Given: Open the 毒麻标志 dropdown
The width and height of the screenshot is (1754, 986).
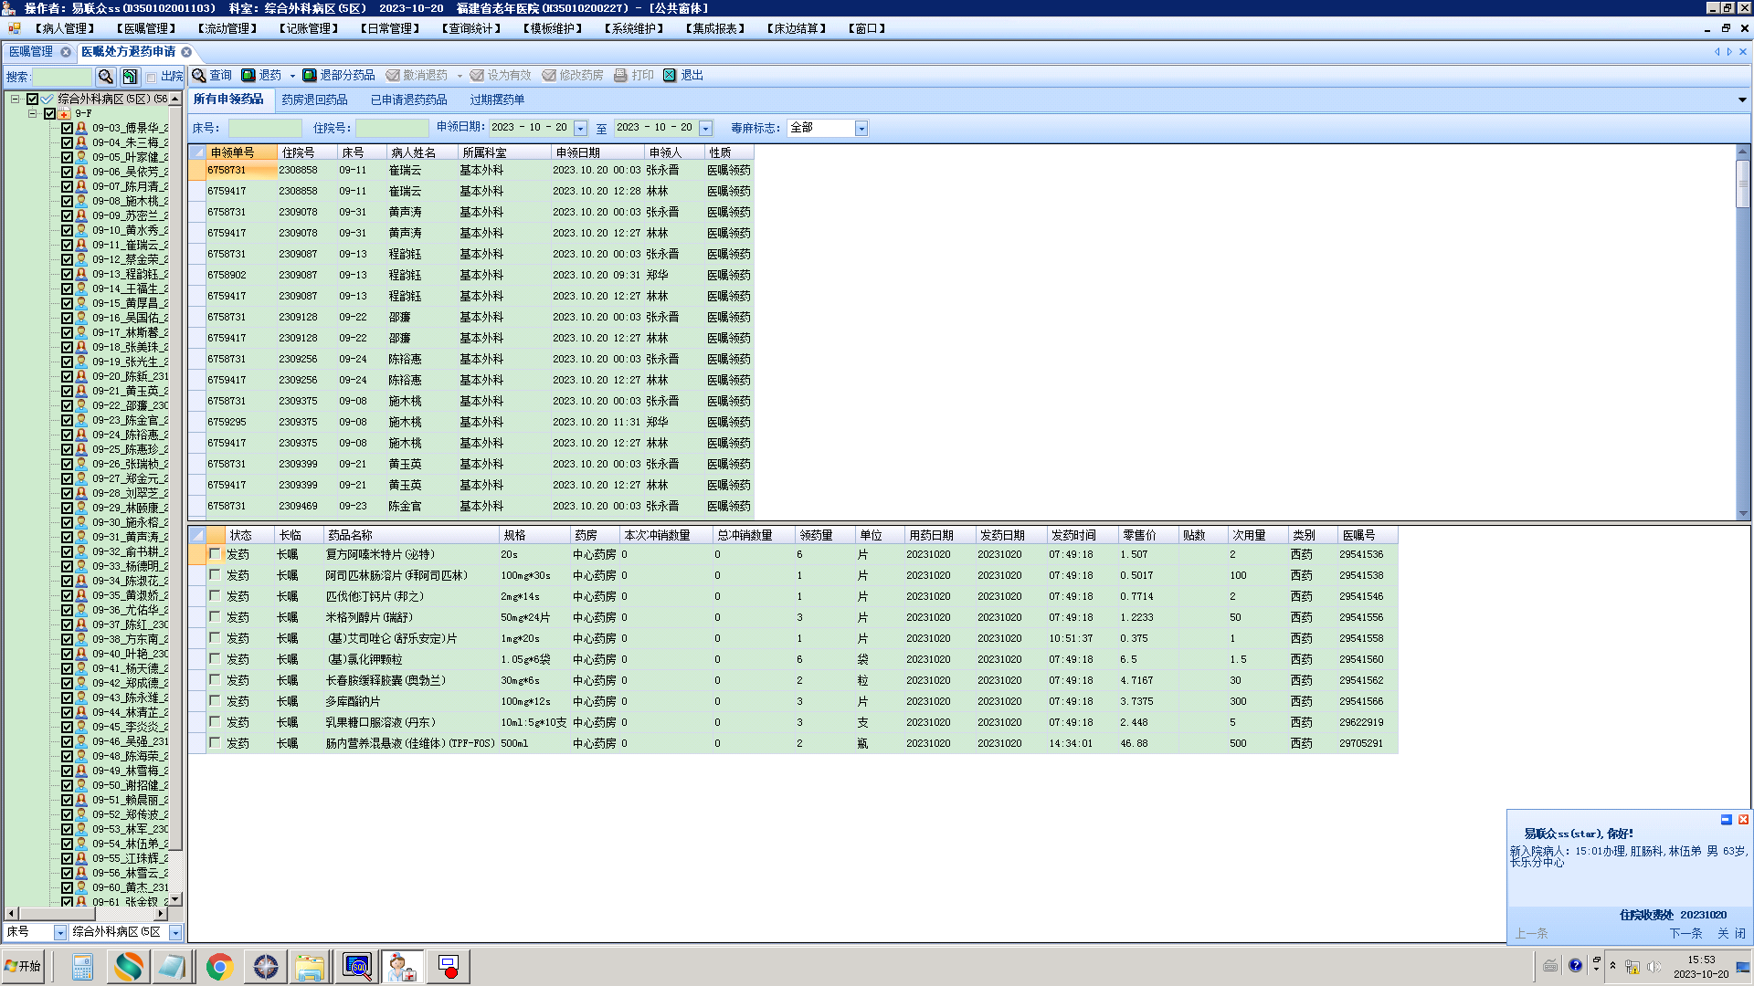Looking at the screenshot, I should click(x=861, y=129).
